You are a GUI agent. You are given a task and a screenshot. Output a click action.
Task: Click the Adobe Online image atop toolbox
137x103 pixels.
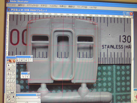click(x=11, y=61)
